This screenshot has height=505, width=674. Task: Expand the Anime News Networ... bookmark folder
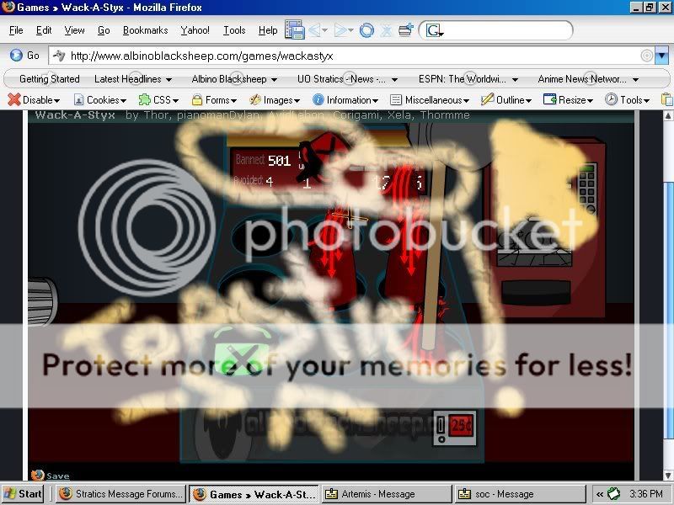[x=588, y=79]
